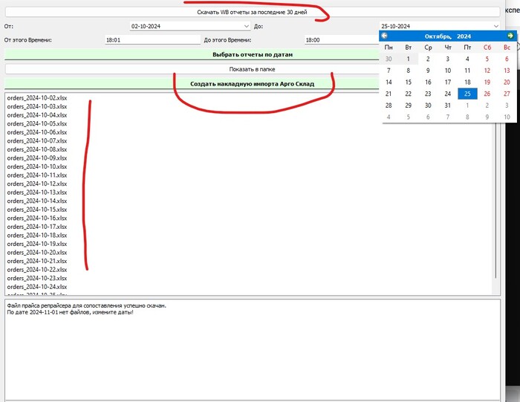Select greyed September 30 in calendar
The width and height of the screenshot is (520, 402).
coord(389,59)
